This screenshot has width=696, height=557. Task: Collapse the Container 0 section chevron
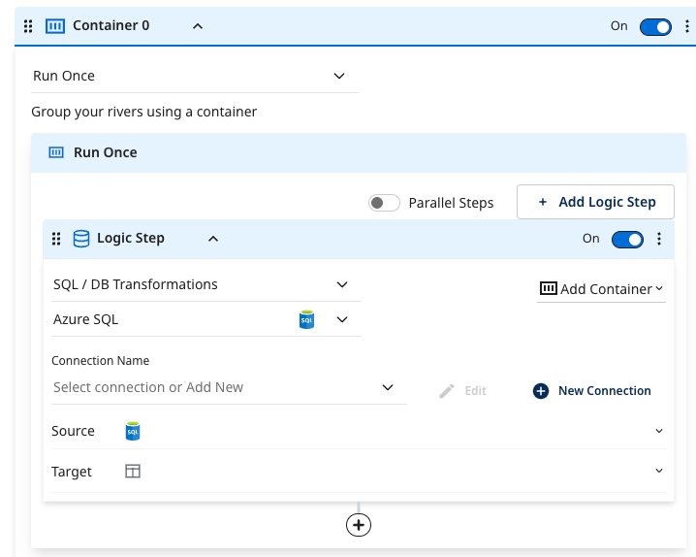198,26
